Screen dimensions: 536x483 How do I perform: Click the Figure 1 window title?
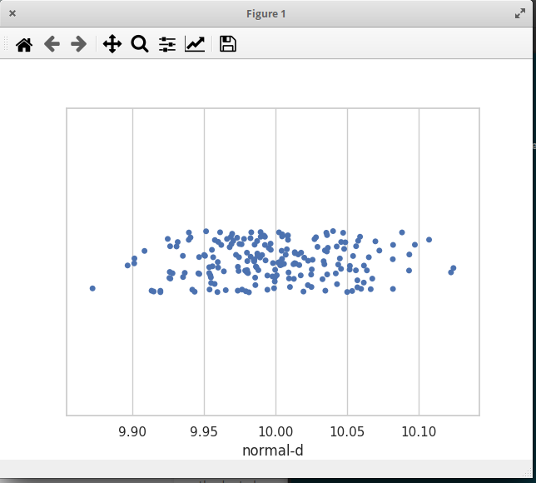(x=266, y=13)
